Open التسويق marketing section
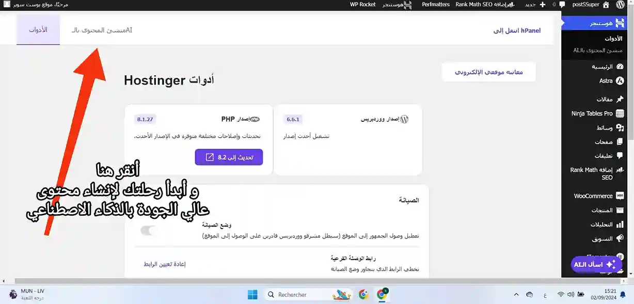The image size is (634, 304). tap(605, 238)
